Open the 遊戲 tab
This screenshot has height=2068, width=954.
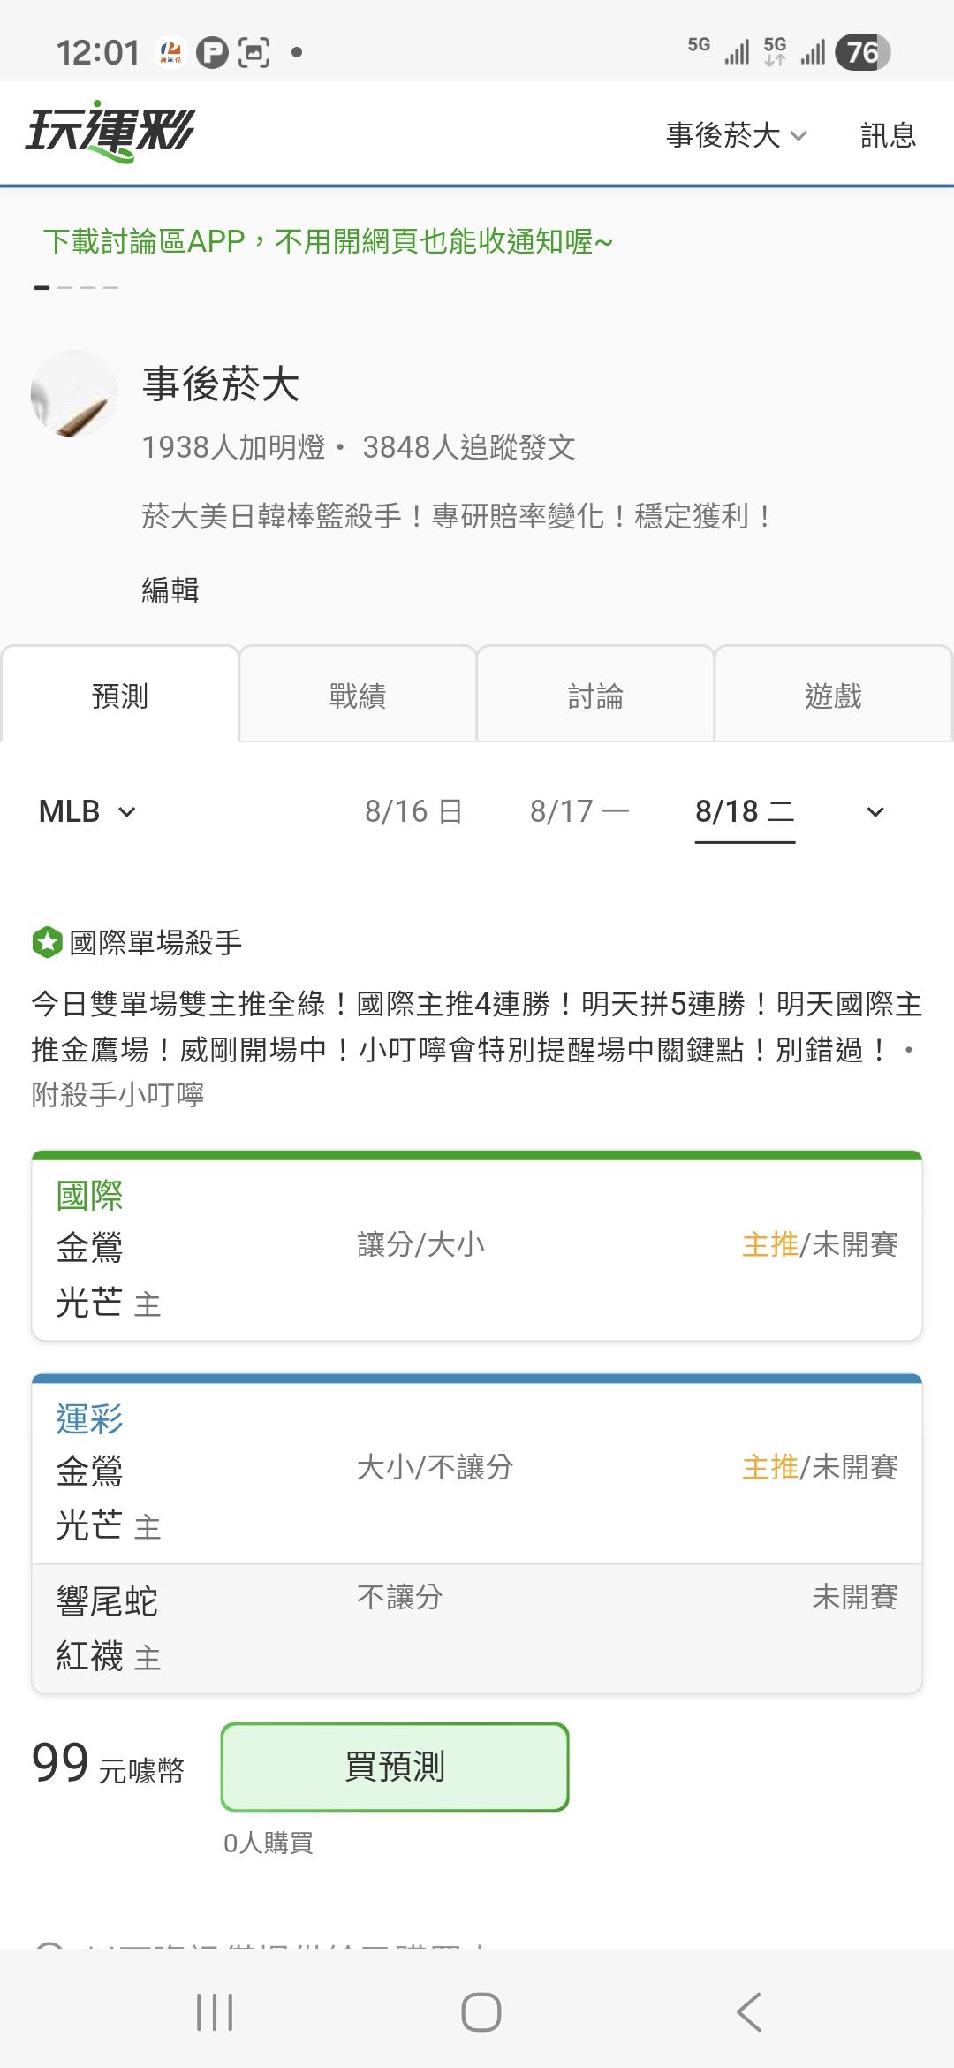[x=833, y=696]
